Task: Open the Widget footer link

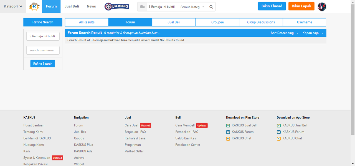Action: 79,164
